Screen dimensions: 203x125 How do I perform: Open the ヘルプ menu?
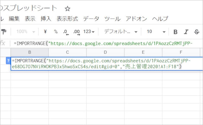tap(160, 19)
